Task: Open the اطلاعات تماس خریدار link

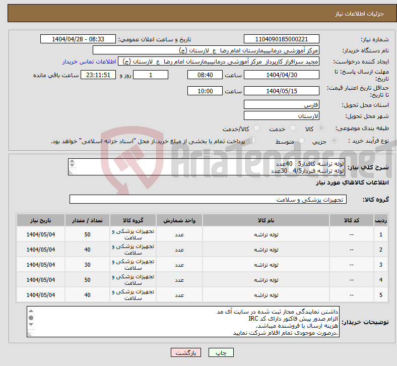Action: (89, 62)
